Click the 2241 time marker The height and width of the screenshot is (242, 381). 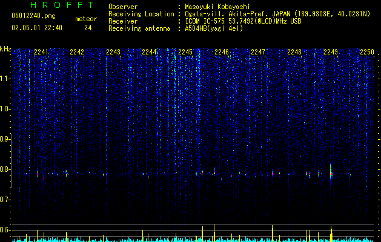[x=41, y=52]
